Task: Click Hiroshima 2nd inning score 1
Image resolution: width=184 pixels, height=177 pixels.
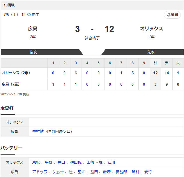Action: [64, 84]
